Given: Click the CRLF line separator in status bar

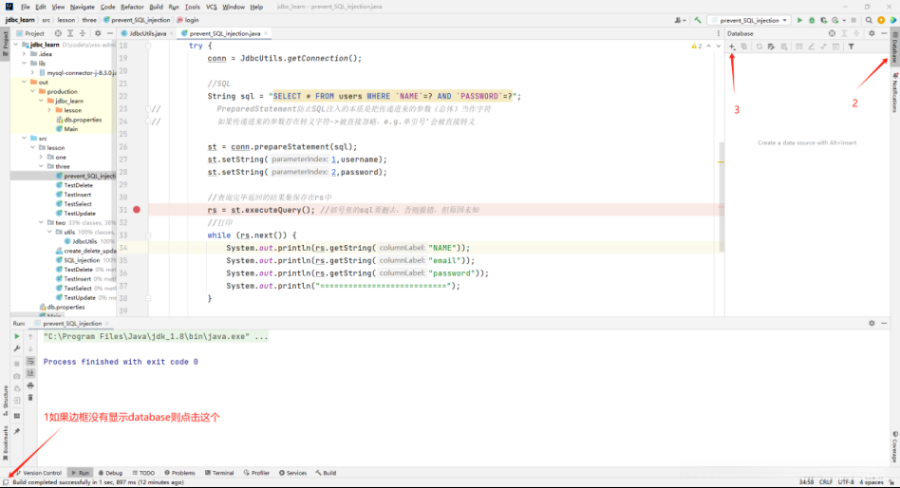Looking at the screenshot, I should tap(825, 482).
